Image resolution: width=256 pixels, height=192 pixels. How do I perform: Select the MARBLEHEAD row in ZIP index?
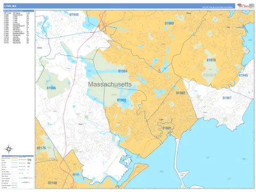click(x=17, y=34)
